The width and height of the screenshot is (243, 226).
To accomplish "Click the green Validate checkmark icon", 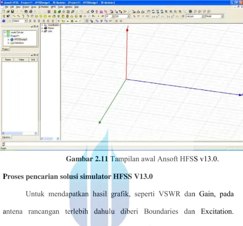I will [x=59, y=11].
